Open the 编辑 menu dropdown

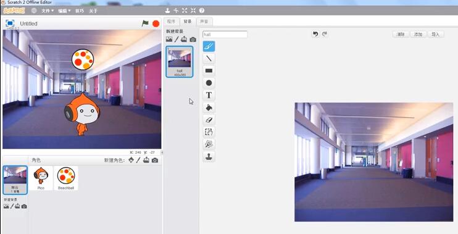[64, 11]
